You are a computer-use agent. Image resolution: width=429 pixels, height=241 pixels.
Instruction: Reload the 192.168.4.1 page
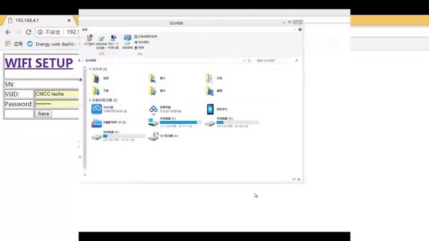click(x=28, y=32)
